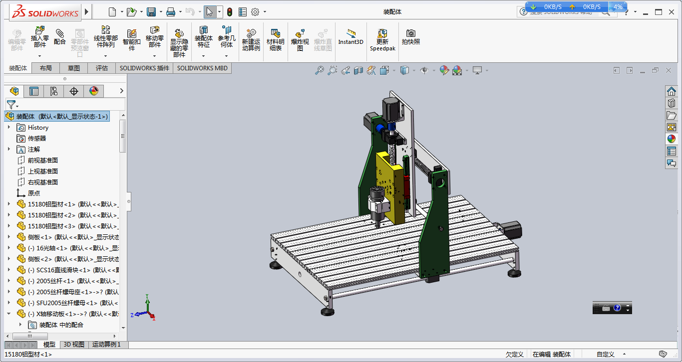Screen dimensions: 682x362
Task: Expand 侧板<1> tree node
Action: tap(9, 237)
